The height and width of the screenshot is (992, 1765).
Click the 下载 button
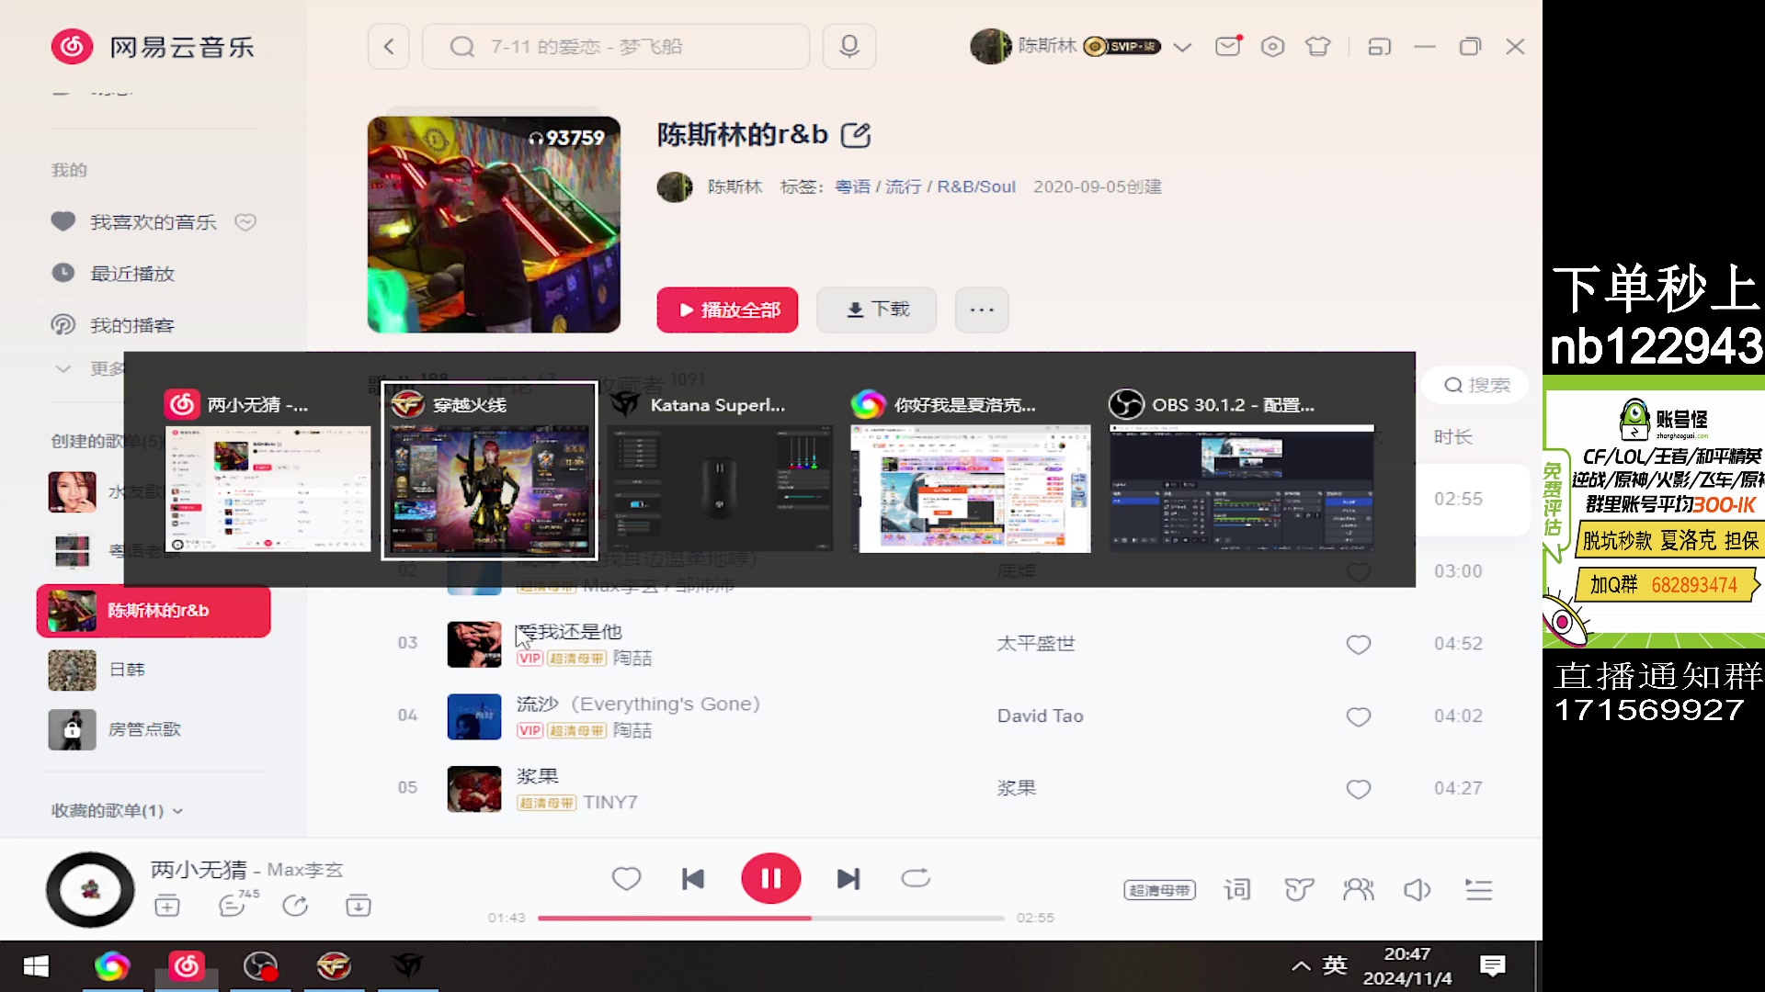[877, 310]
